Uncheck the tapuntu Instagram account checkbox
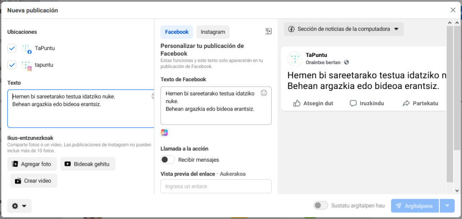The width and height of the screenshot is (462, 219). coord(12,65)
